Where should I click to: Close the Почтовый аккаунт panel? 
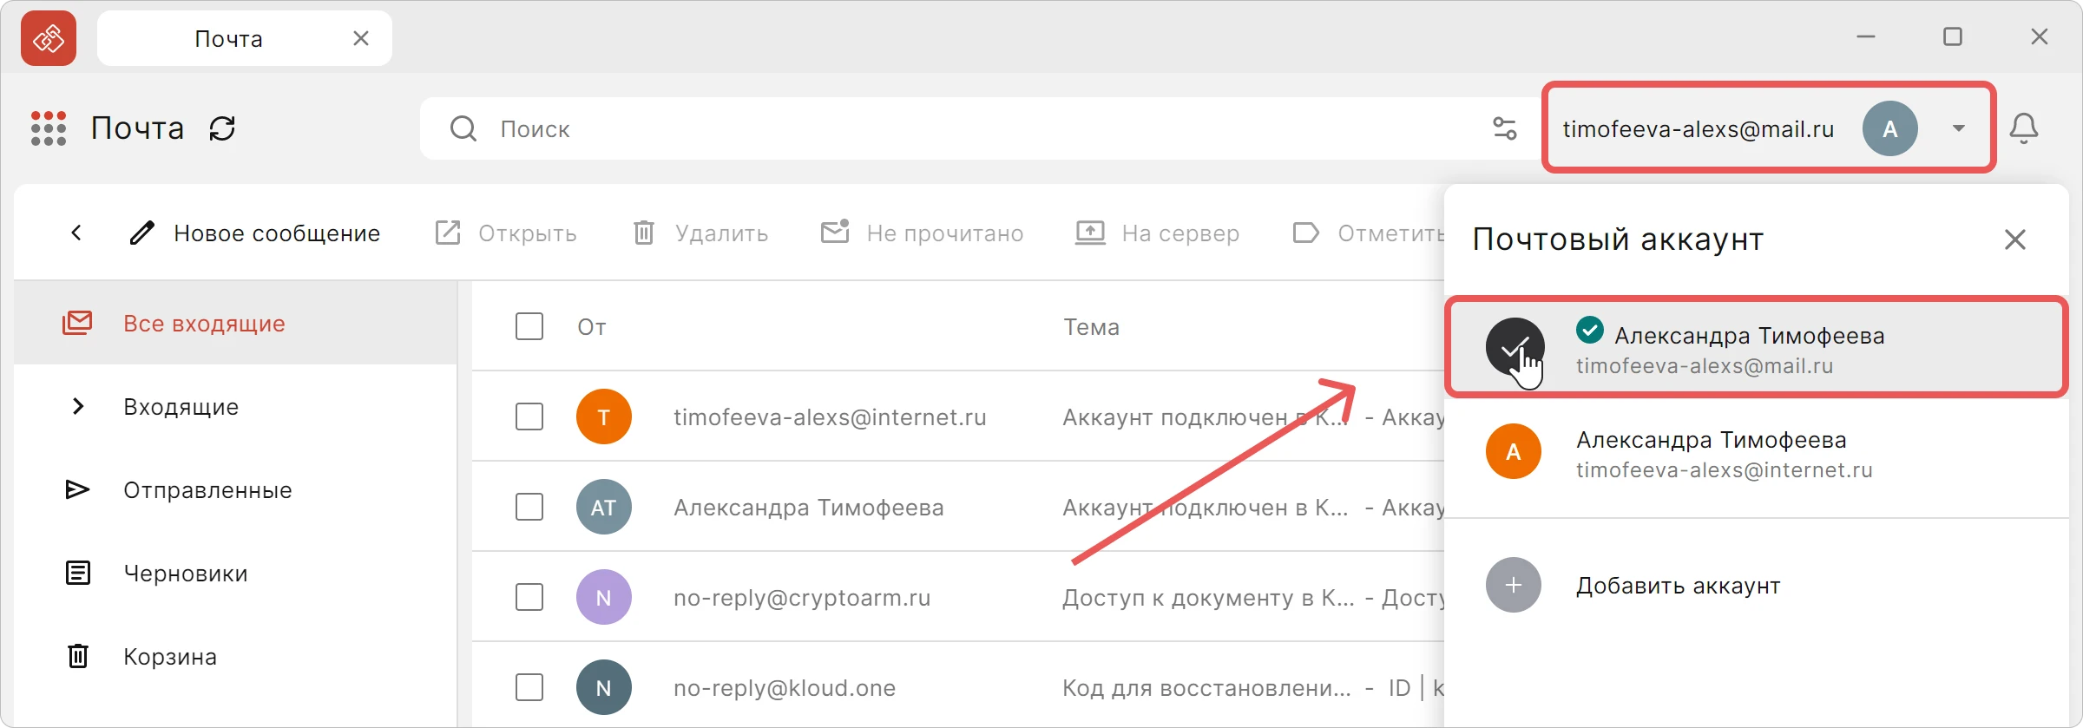[2015, 239]
